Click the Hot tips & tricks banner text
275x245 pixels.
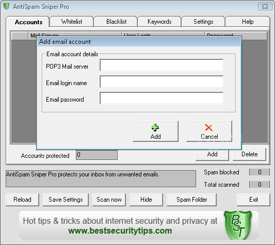tap(120, 221)
